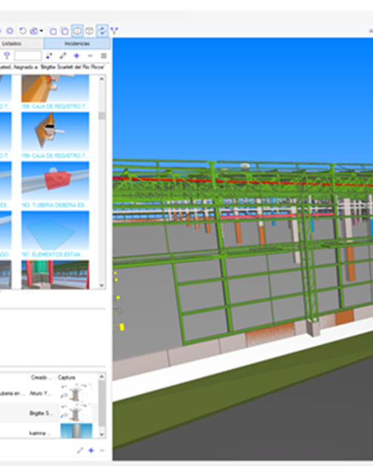Image resolution: width=373 pixels, height=466 pixels.
Task: Select thumbnail 159 CAJA DE REGISTRO
Action: [55, 135]
